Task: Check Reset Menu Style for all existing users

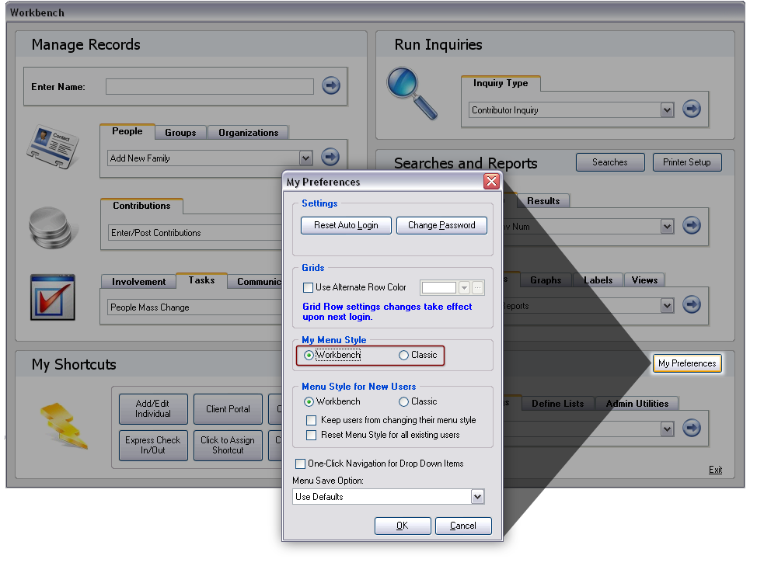Action: (x=311, y=435)
